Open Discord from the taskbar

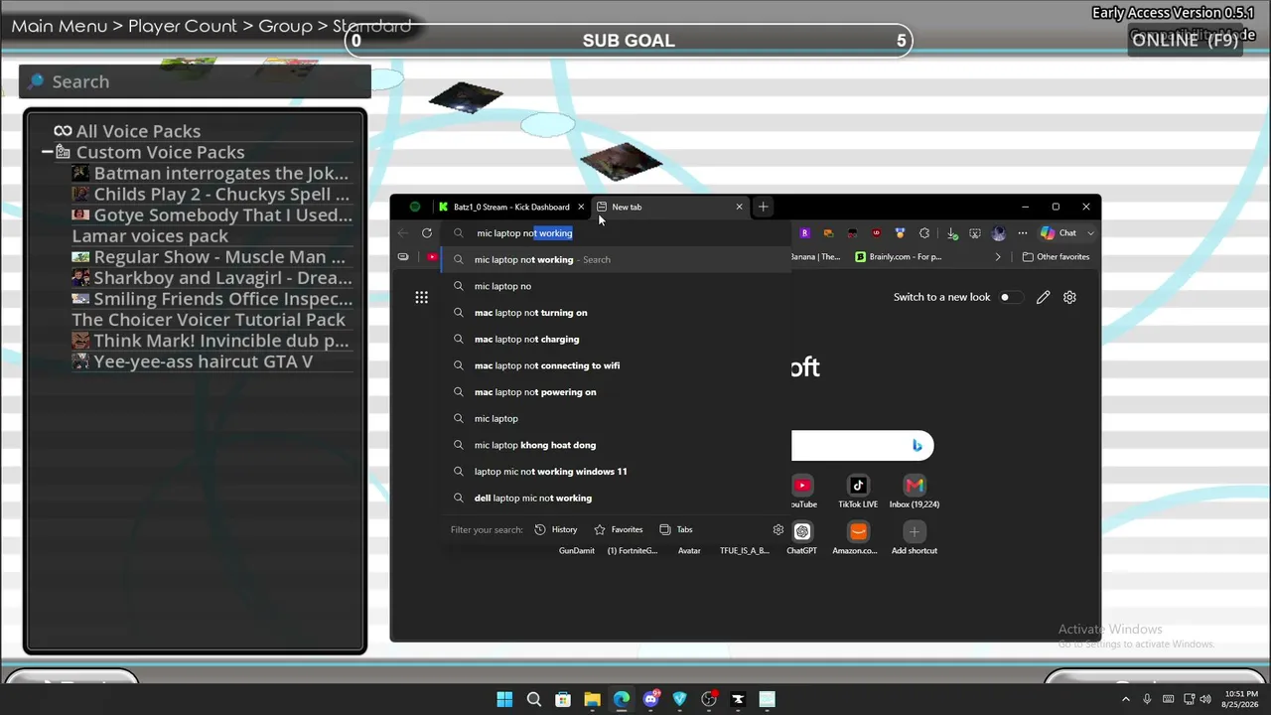[650, 699]
